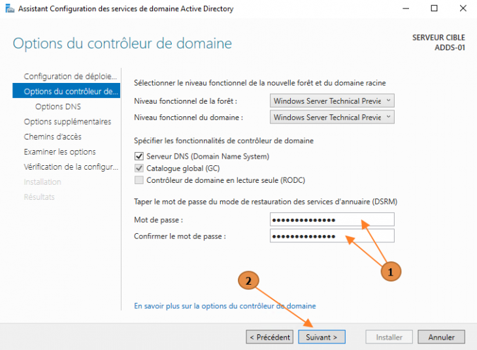Toggle Catalogue global (GC) checkbox
This screenshot has width=477, height=350.
(x=139, y=168)
